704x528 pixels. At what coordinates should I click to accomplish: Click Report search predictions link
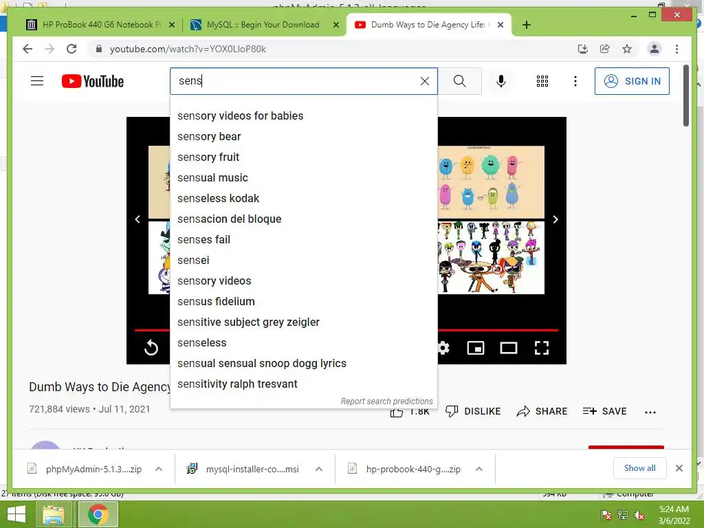click(x=386, y=401)
